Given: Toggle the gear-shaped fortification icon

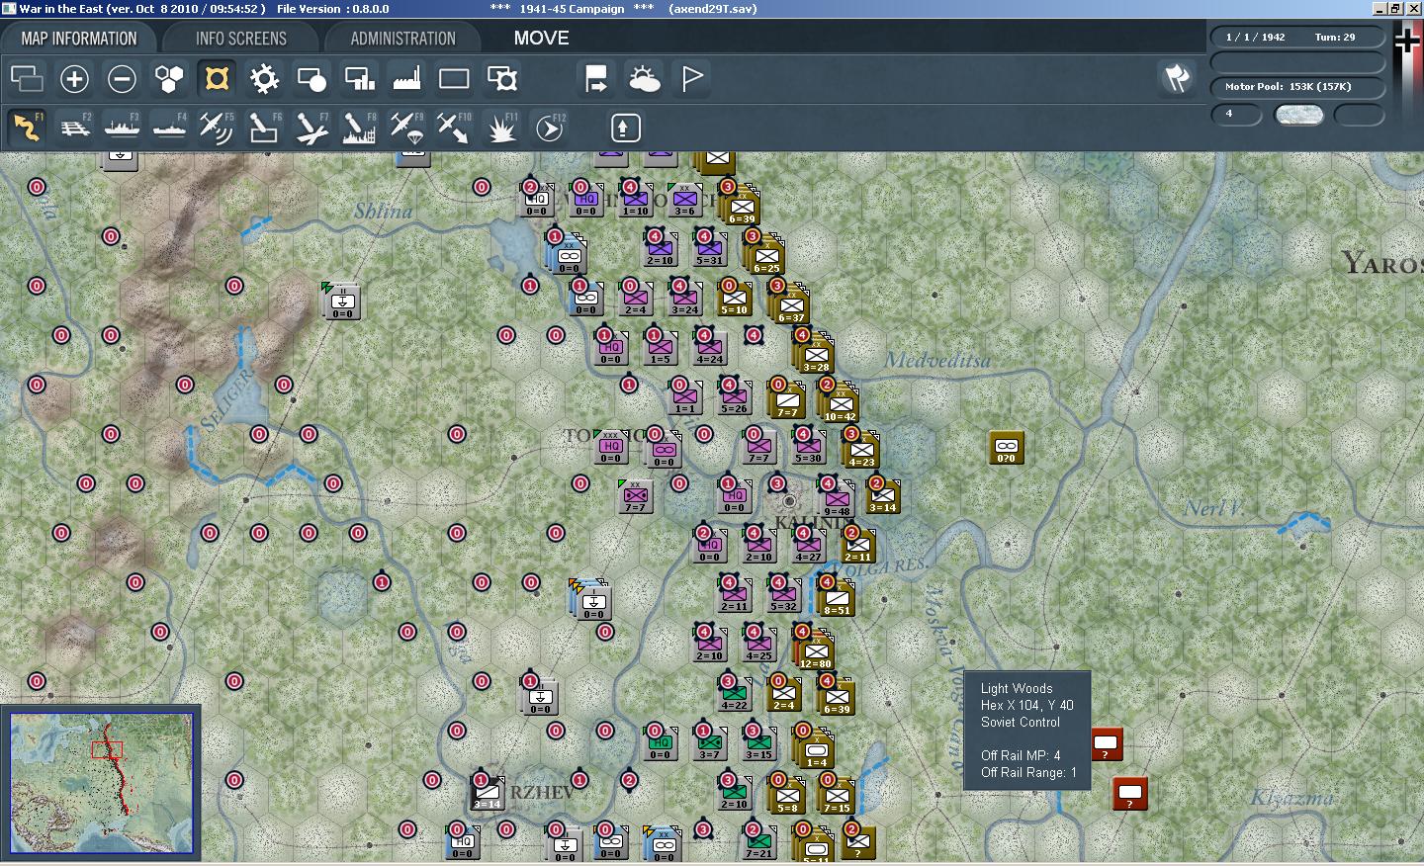Looking at the screenshot, I should [264, 78].
